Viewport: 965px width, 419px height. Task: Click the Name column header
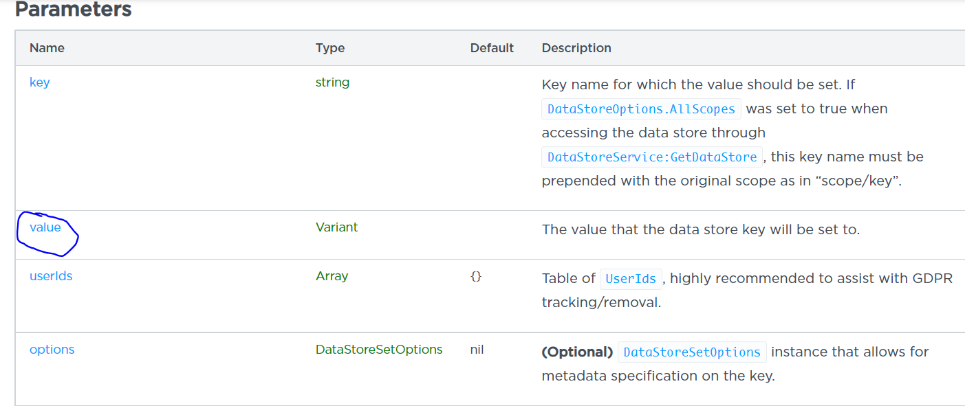(47, 48)
